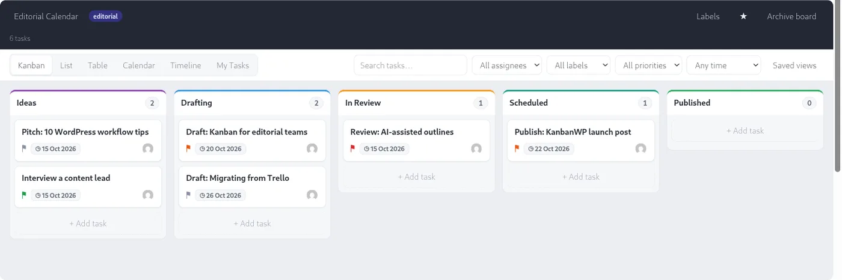Switch to the List view tab
Viewport: 842px width, 280px height.
pyautogui.click(x=66, y=65)
